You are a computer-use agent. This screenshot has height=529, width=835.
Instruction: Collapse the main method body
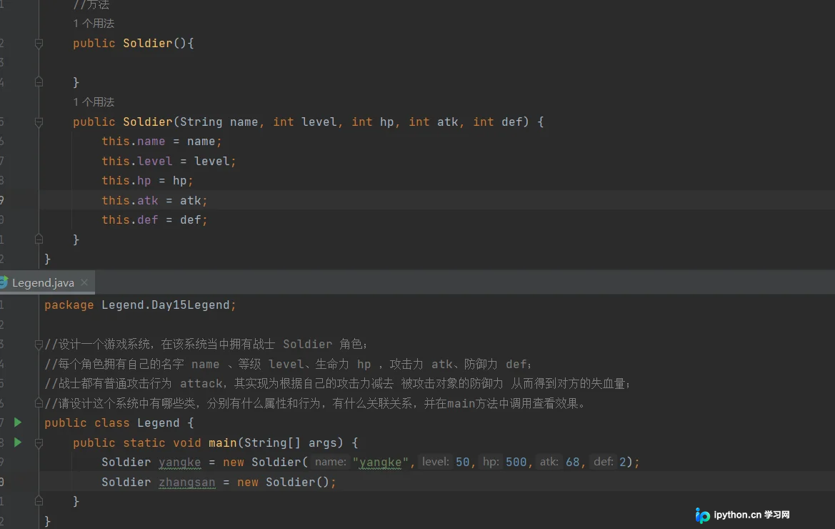point(39,443)
